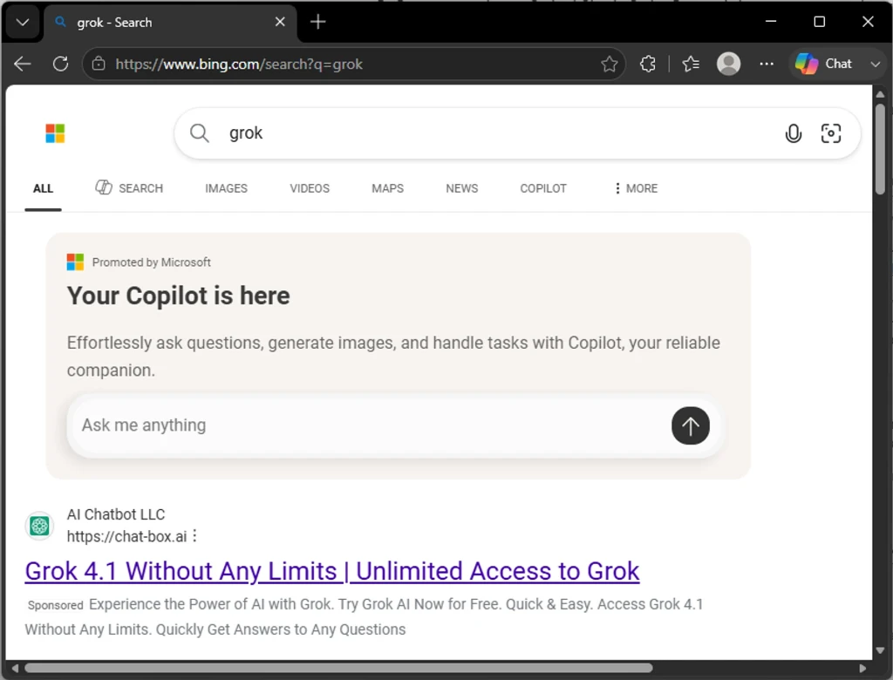Click the horizontal scrollbar thumb
The width and height of the screenshot is (893, 680).
click(x=338, y=668)
